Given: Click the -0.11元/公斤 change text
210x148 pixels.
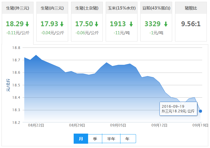Looking at the screenshot, I should pos(18,33).
